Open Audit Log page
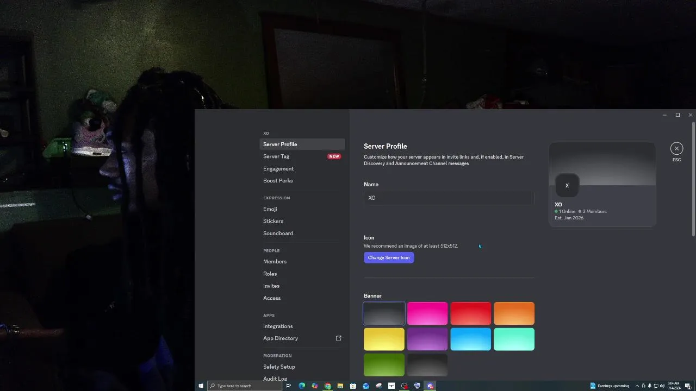696x391 pixels. point(302,378)
